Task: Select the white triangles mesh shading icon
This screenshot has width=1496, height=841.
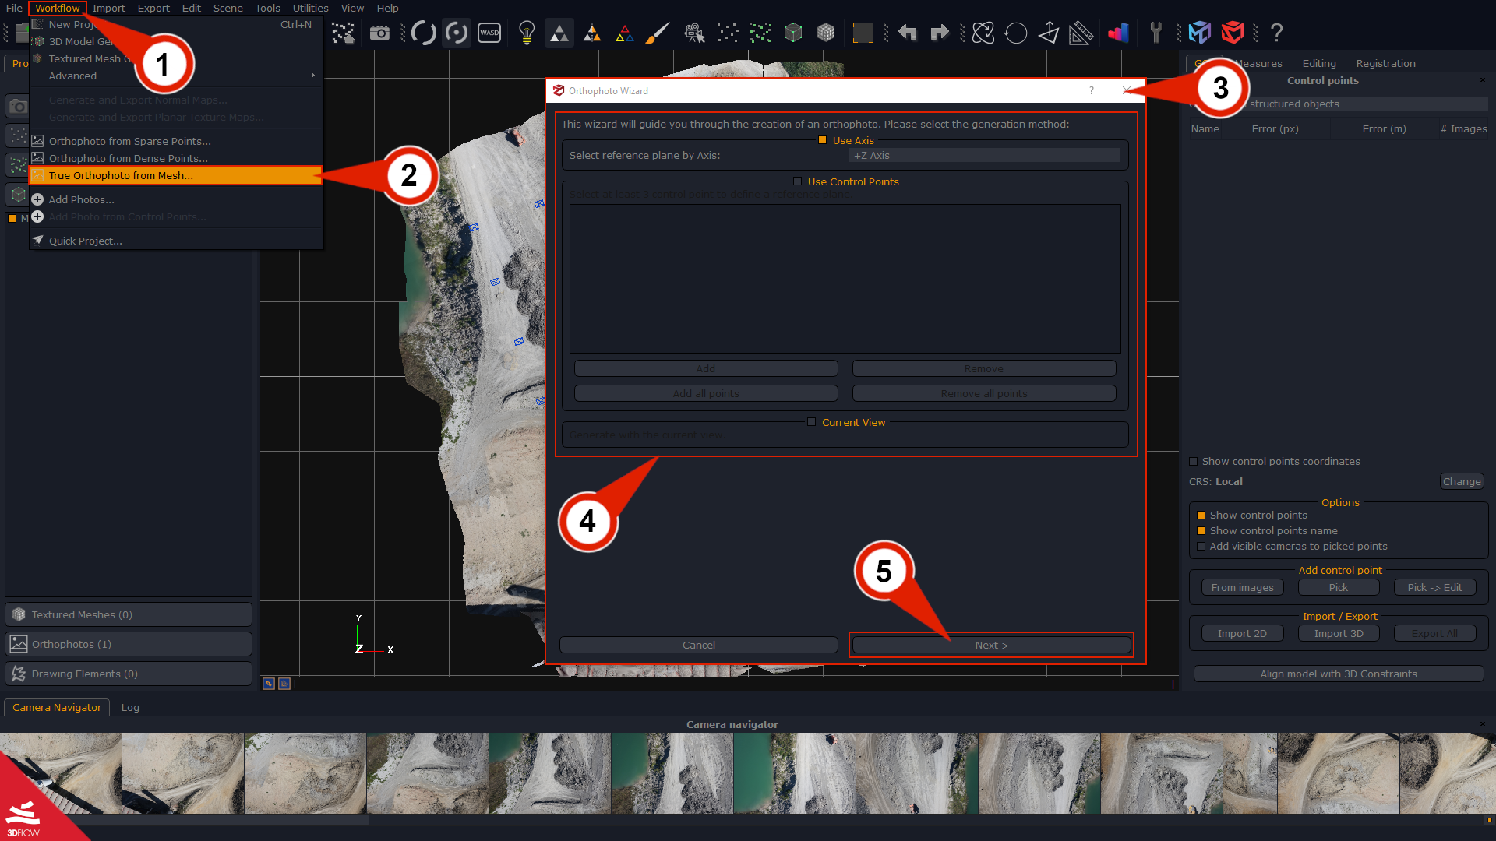Action: [559, 33]
